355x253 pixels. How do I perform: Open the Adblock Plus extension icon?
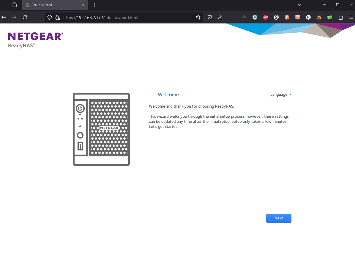266,17
